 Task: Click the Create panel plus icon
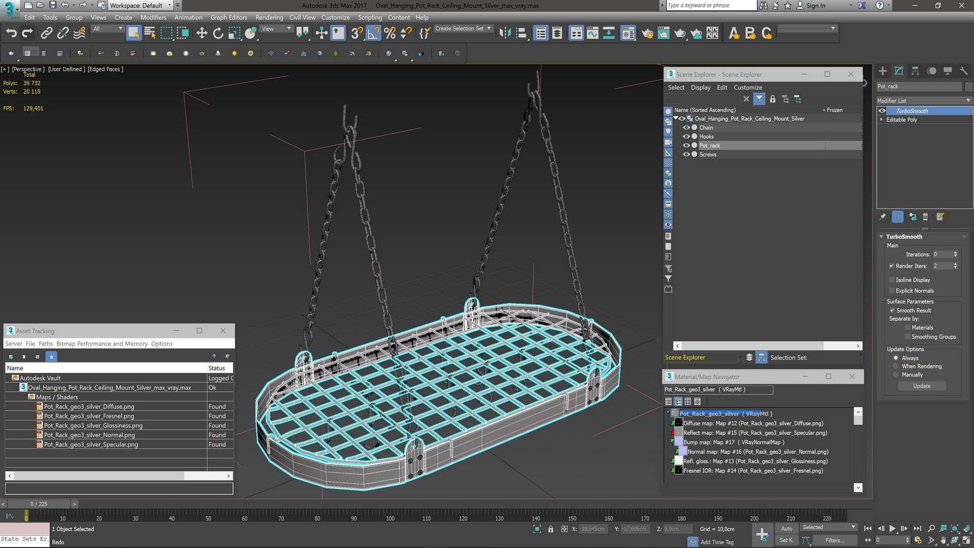pos(883,71)
